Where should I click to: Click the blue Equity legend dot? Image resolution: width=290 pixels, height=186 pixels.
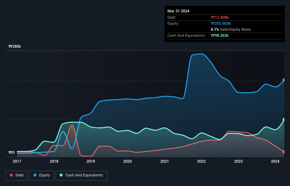tap(35, 175)
